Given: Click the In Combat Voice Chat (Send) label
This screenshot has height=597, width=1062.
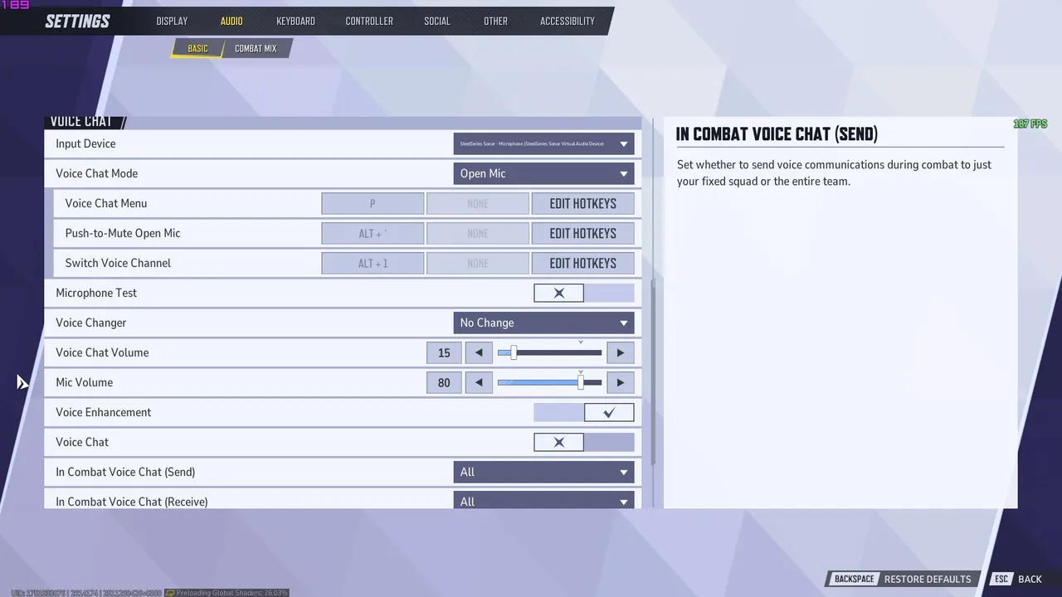Looking at the screenshot, I should pyautogui.click(x=125, y=472).
